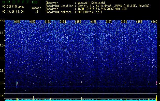Click the 'Receiving Location' label

pyautogui.click(x=59, y=6)
